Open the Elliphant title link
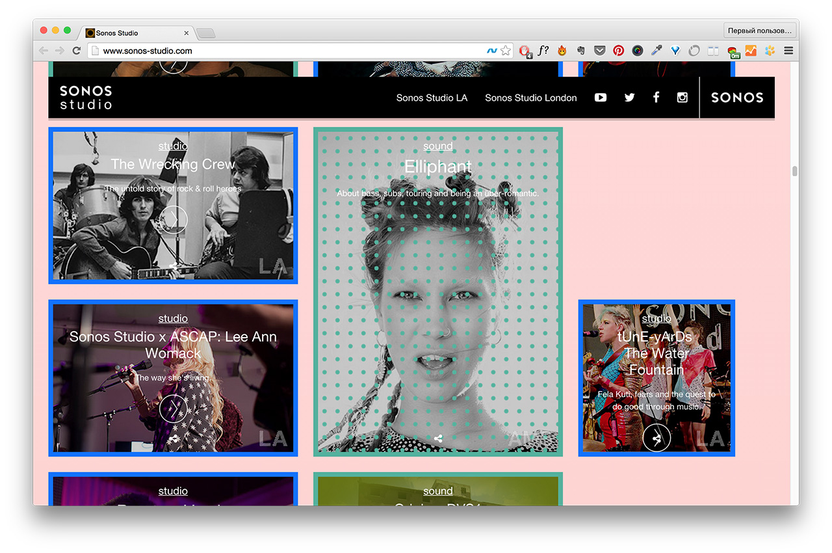The image size is (832, 553). pyautogui.click(x=438, y=167)
